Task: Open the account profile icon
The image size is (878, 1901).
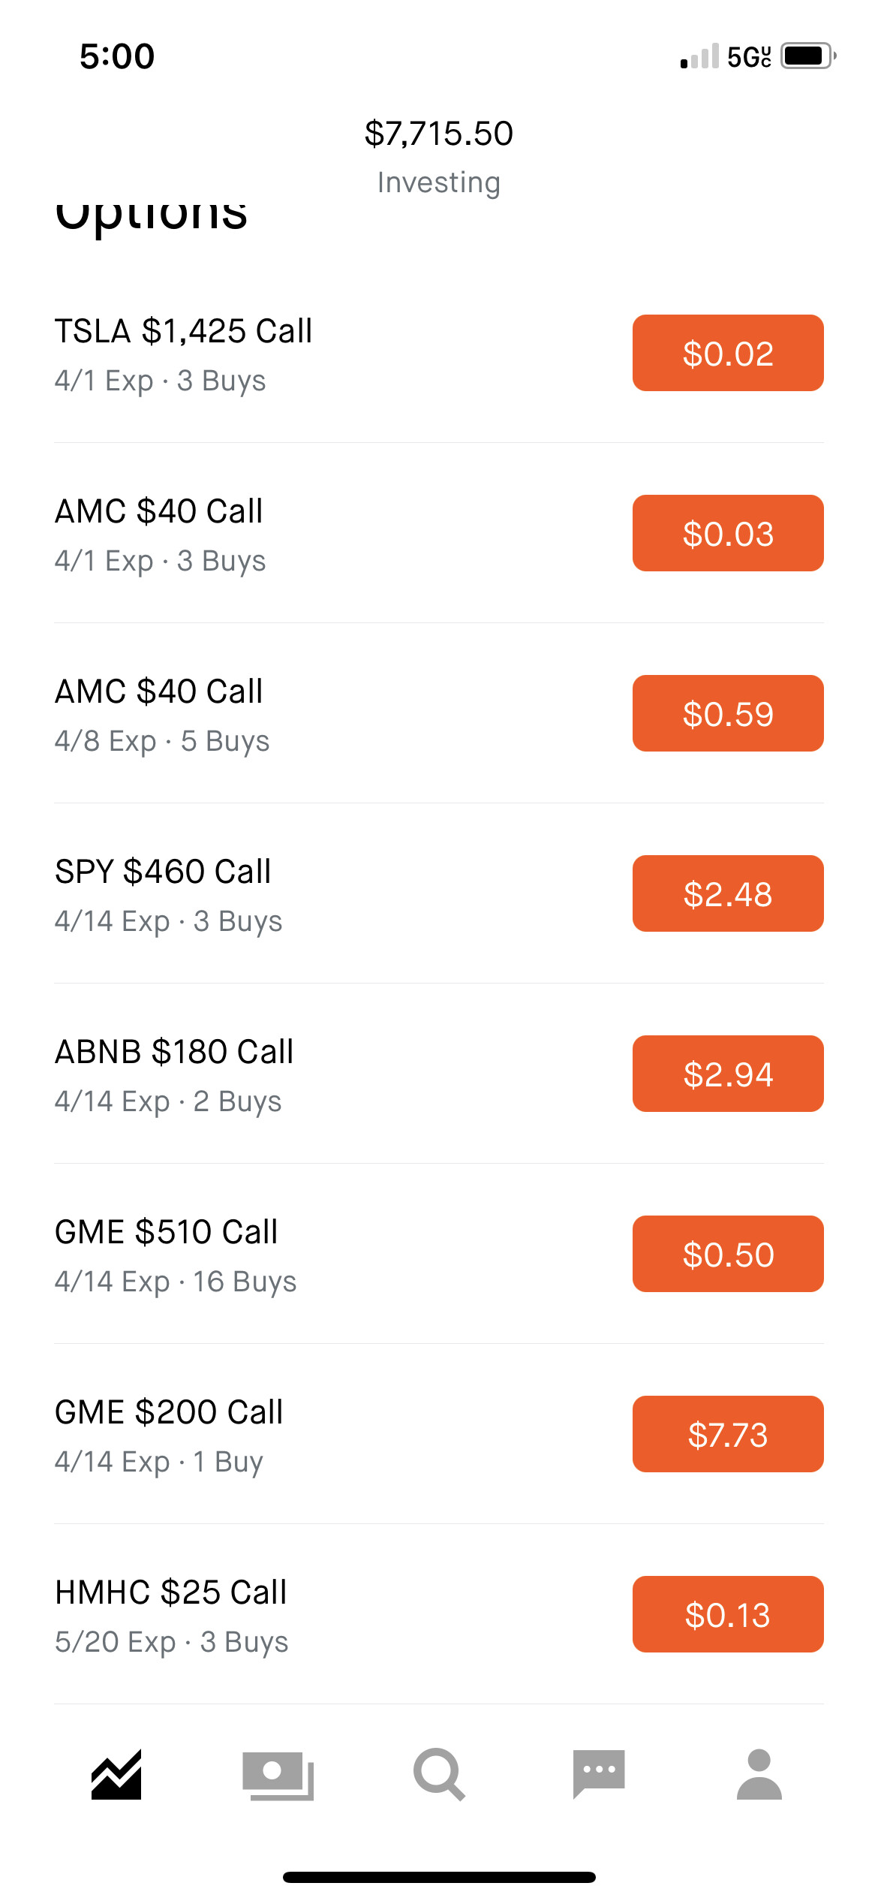Action: 759,1774
